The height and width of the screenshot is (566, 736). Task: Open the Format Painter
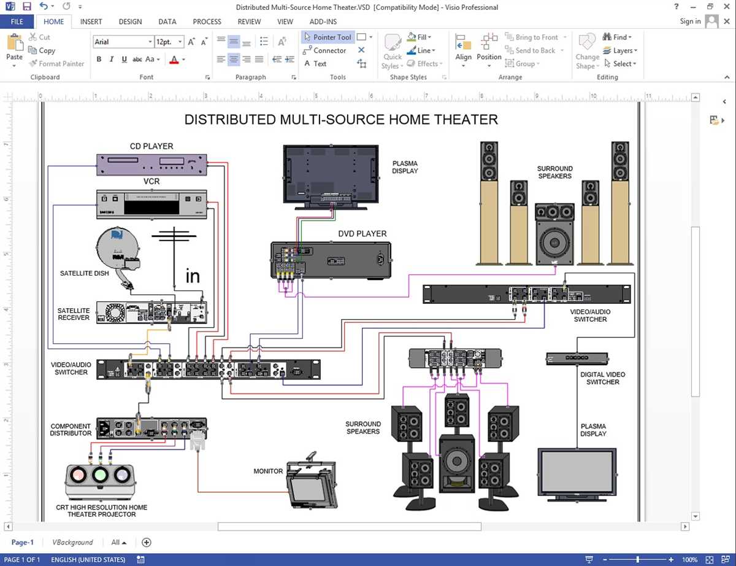[x=56, y=63]
